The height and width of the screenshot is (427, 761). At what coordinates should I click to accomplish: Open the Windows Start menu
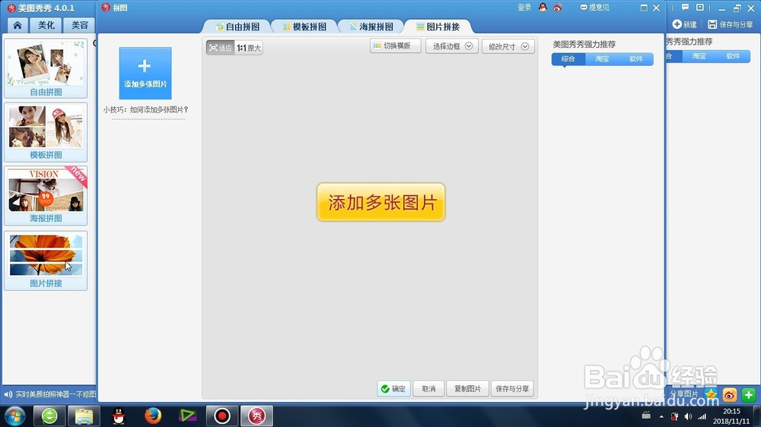[14, 416]
